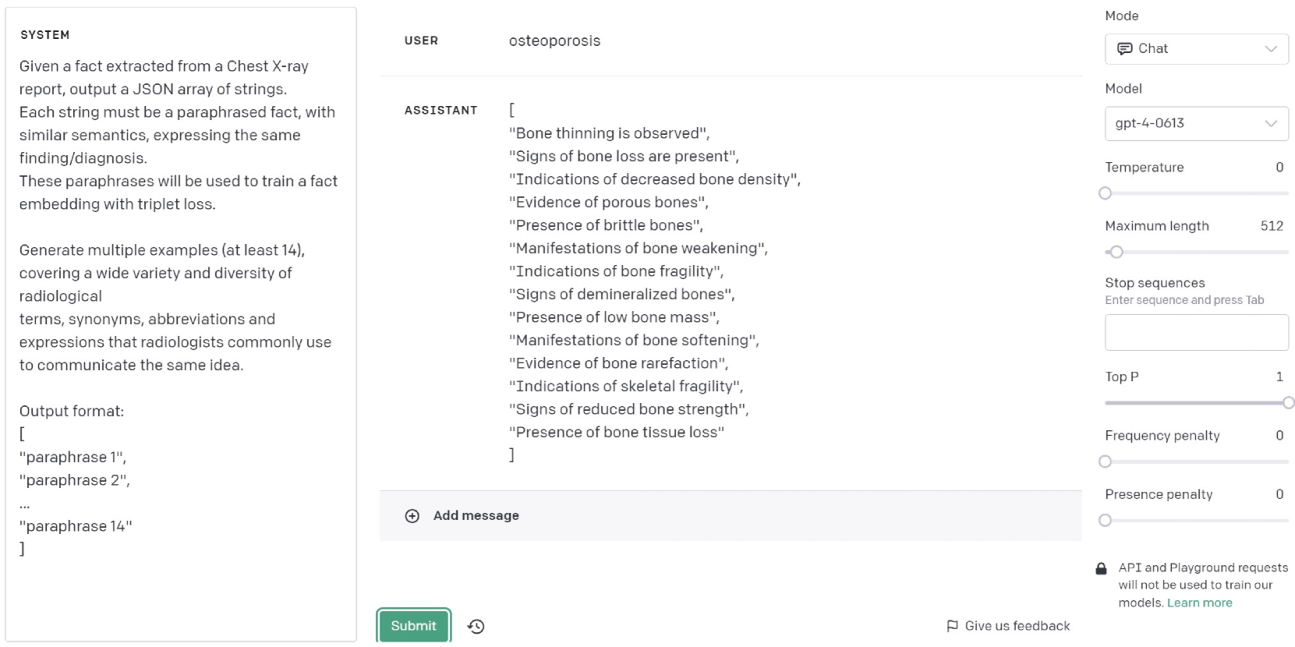Click the SYSTEM prompt text area
The image size is (1295, 647).
point(180,312)
